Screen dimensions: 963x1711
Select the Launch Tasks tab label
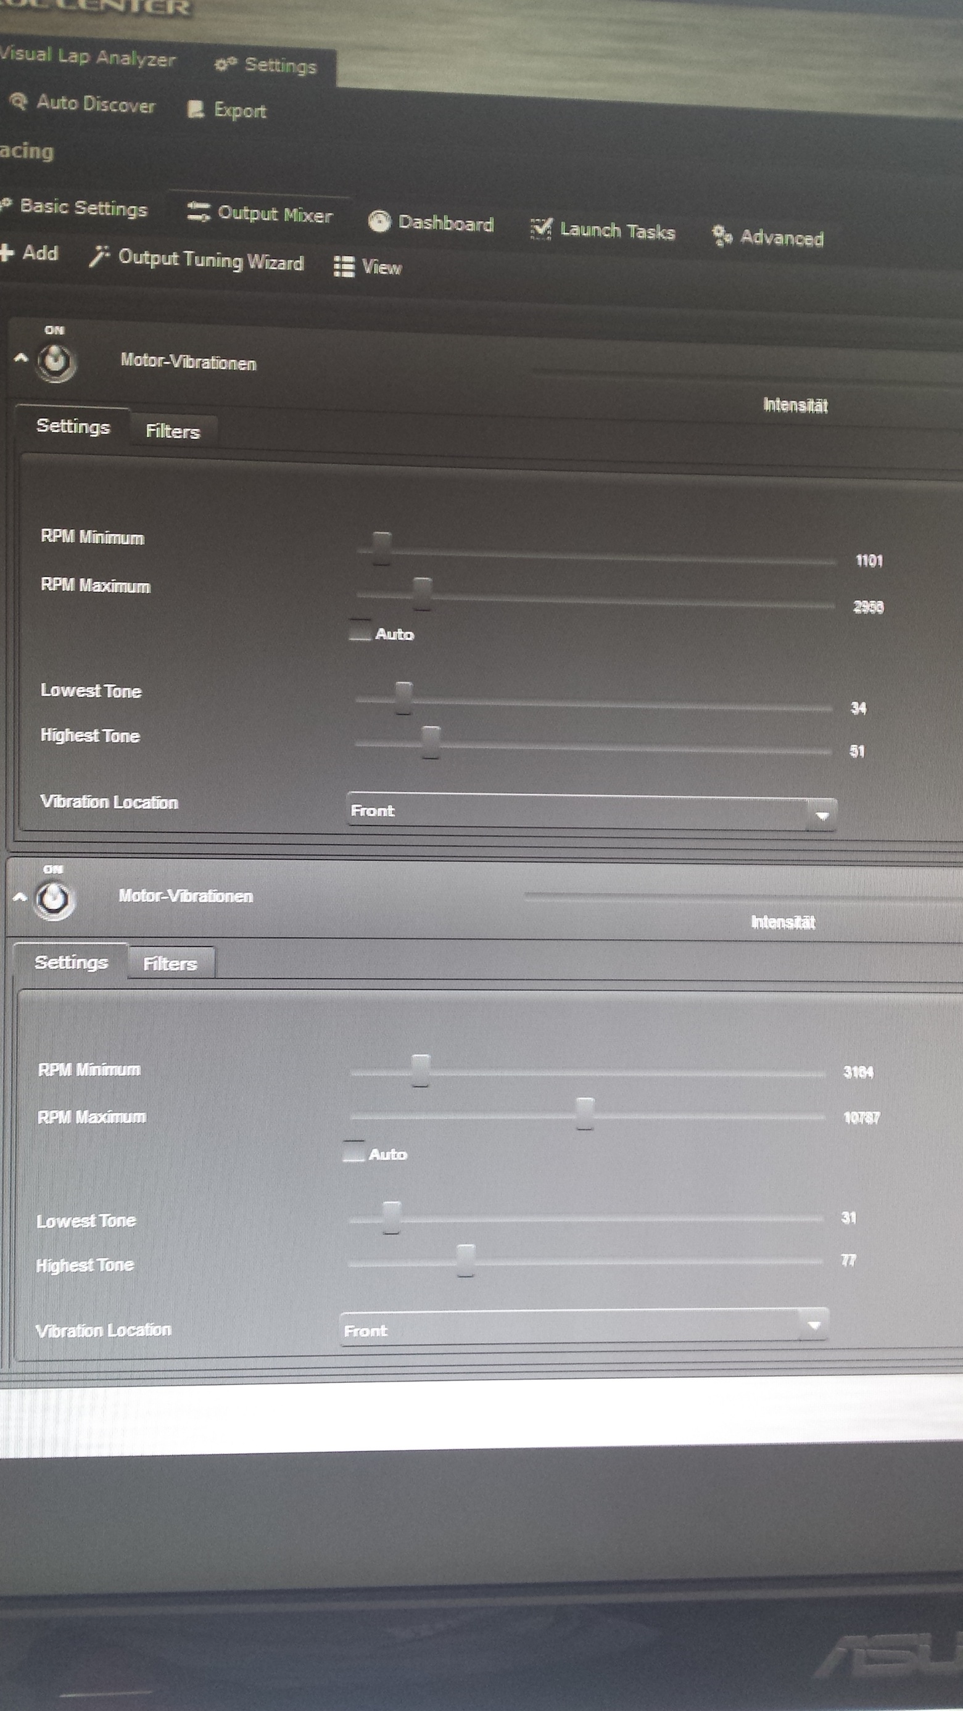click(617, 231)
